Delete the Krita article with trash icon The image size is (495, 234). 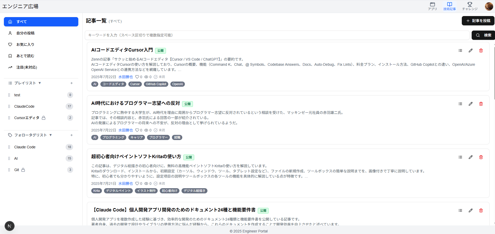pyautogui.click(x=481, y=157)
